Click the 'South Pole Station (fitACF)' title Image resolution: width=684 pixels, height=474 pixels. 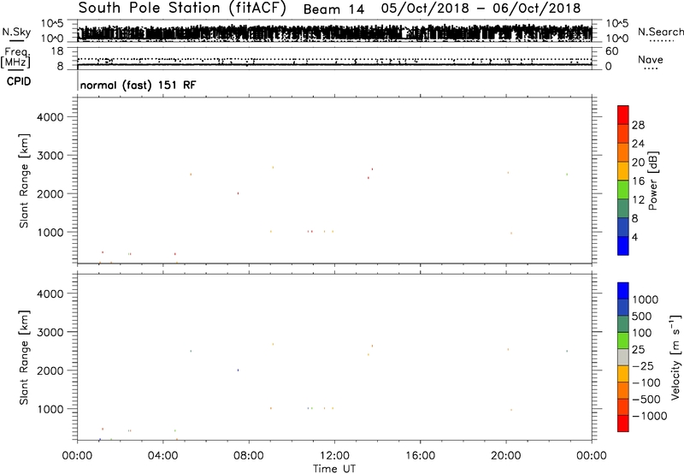182,9
